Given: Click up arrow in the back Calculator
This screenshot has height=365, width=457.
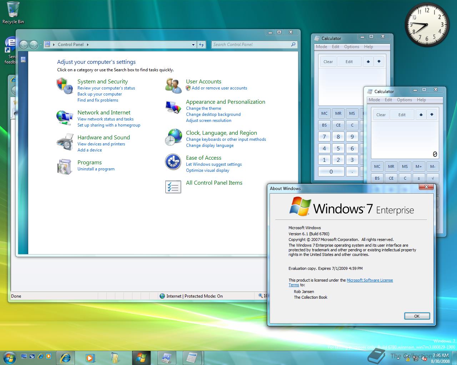Looking at the screenshot, I should click(368, 62).
